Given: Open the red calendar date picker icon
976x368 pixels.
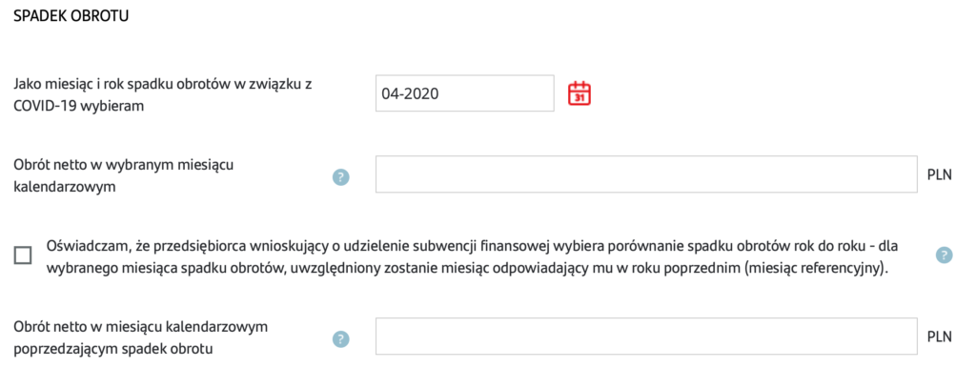Looking at the screenshot, I should [579, 93].
